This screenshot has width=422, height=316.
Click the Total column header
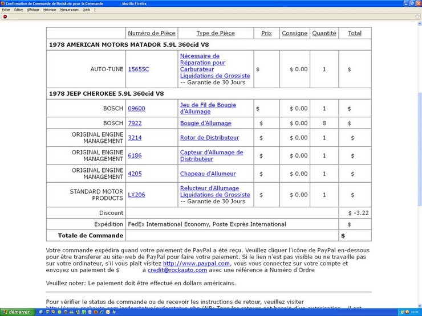pyautogui.click(x=355, y=33)
